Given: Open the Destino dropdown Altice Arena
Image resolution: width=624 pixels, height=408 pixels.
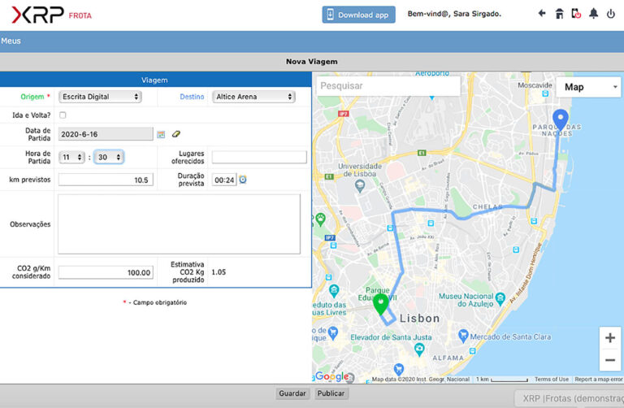Looking at the screenshot, I should pos(253,97).
